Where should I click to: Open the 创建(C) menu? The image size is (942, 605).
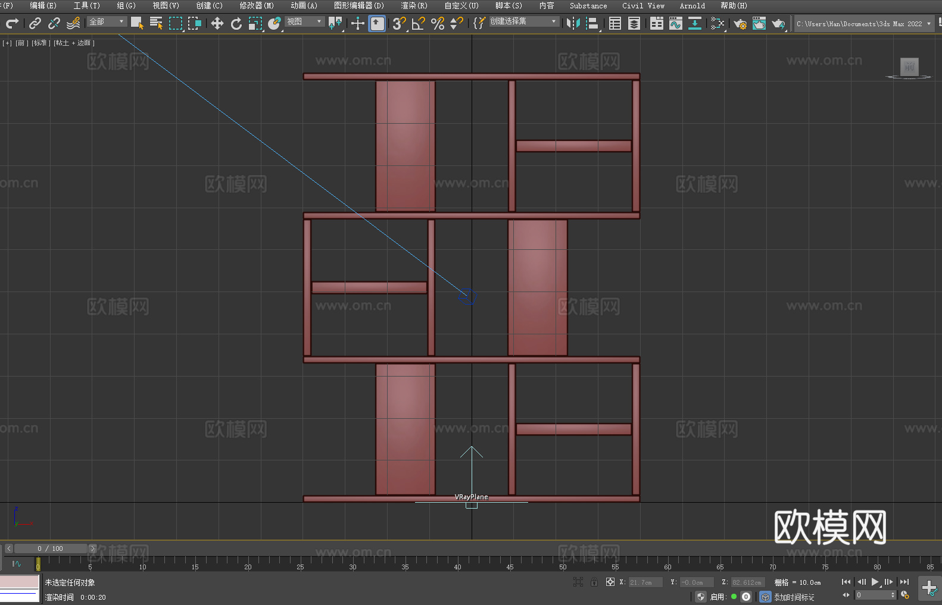(210, 5)
